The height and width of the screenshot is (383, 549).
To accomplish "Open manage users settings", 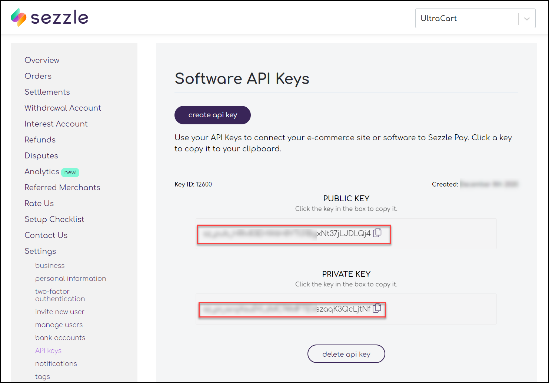I will click(59, 325).
